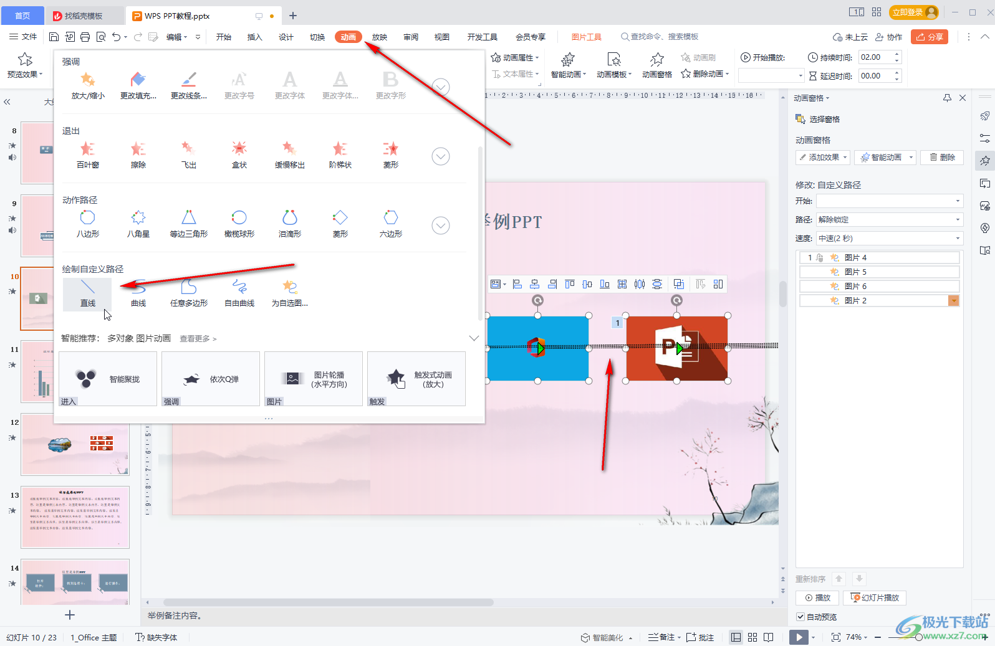Choose the 自由曲线 path tool
The image size is (995, 646).
point(239,294)
